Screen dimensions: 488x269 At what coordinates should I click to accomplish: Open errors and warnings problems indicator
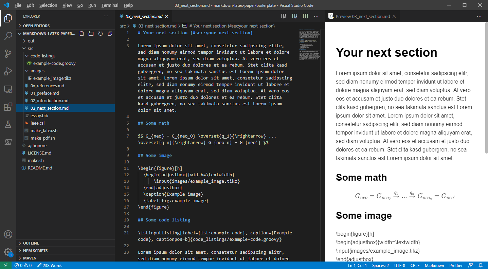point(23,265)
